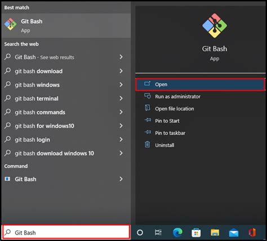Click search icon beside 'git bash terminal'
The width and height of the screenshot is (267, 241).
click(x=7, y=98)
